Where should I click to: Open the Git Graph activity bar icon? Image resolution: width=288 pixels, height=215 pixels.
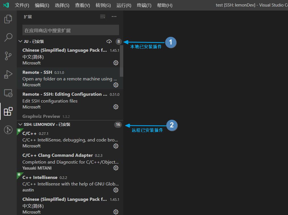point(8,130)
